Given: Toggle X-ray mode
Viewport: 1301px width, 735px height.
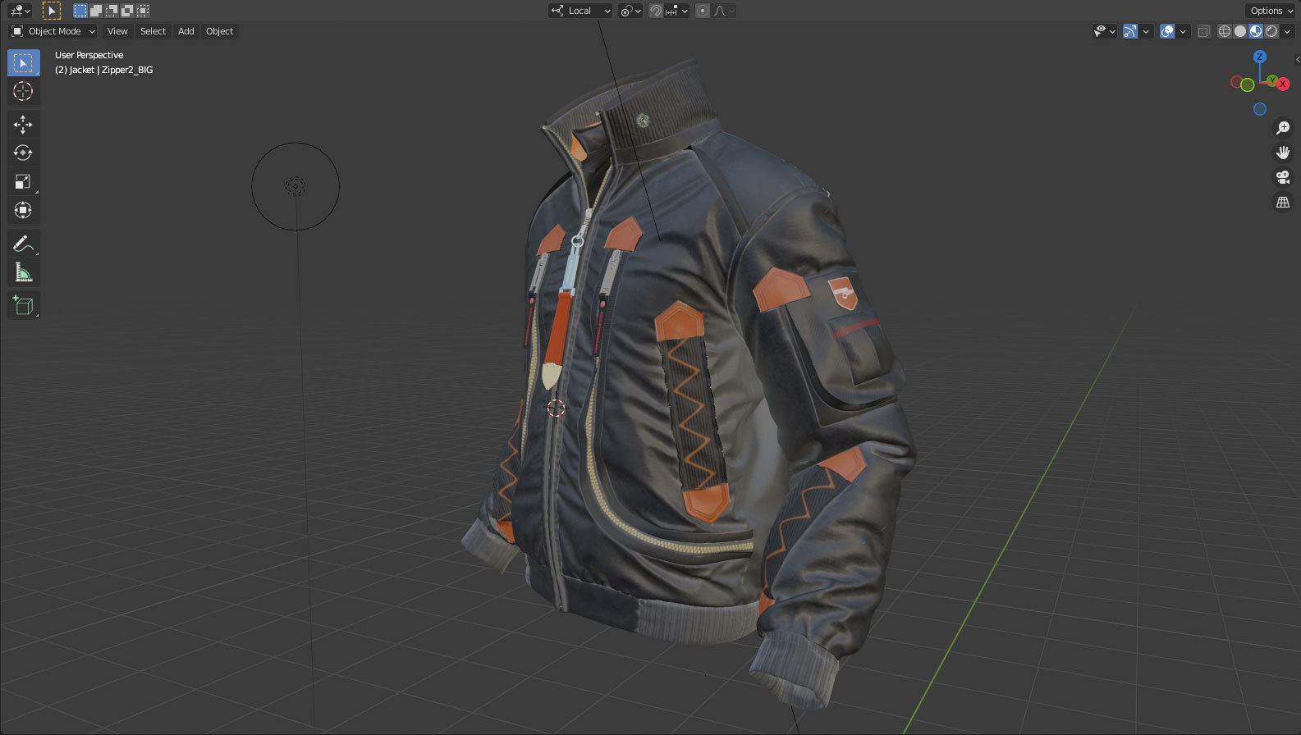Looking at the screenshot, I should click(1204, 31).
